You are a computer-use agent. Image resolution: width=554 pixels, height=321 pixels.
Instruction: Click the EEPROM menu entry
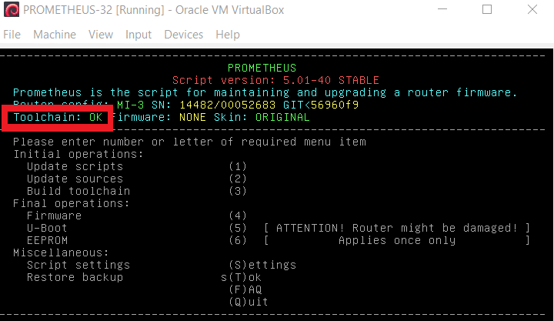point(47,240)
